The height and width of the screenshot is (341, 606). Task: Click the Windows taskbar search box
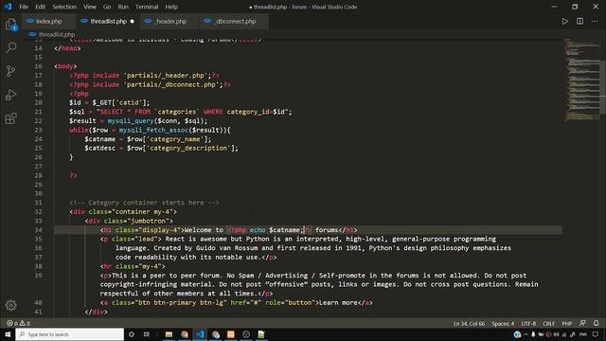69,334
